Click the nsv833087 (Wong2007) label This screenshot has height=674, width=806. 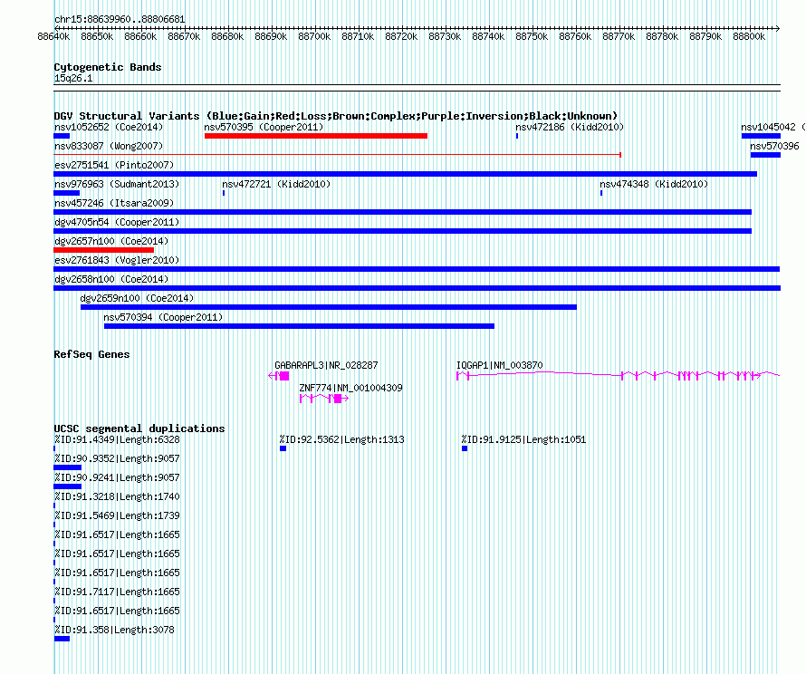pyautogui.click(x=109, y=146)
